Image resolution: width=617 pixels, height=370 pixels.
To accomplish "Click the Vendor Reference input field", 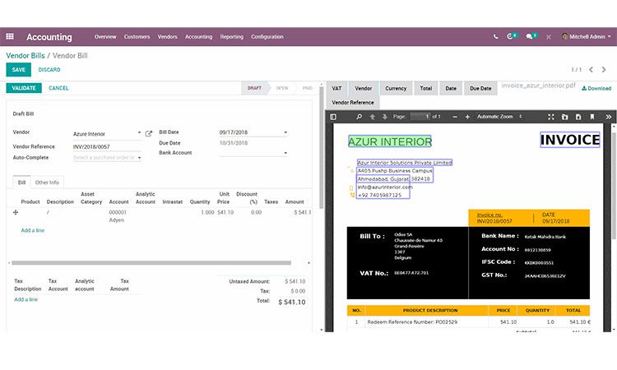I will coord(107,146).
